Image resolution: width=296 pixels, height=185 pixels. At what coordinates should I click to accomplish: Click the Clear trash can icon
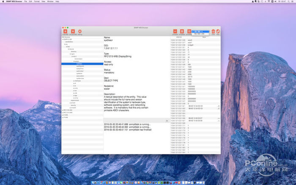(x=213, y=31)
